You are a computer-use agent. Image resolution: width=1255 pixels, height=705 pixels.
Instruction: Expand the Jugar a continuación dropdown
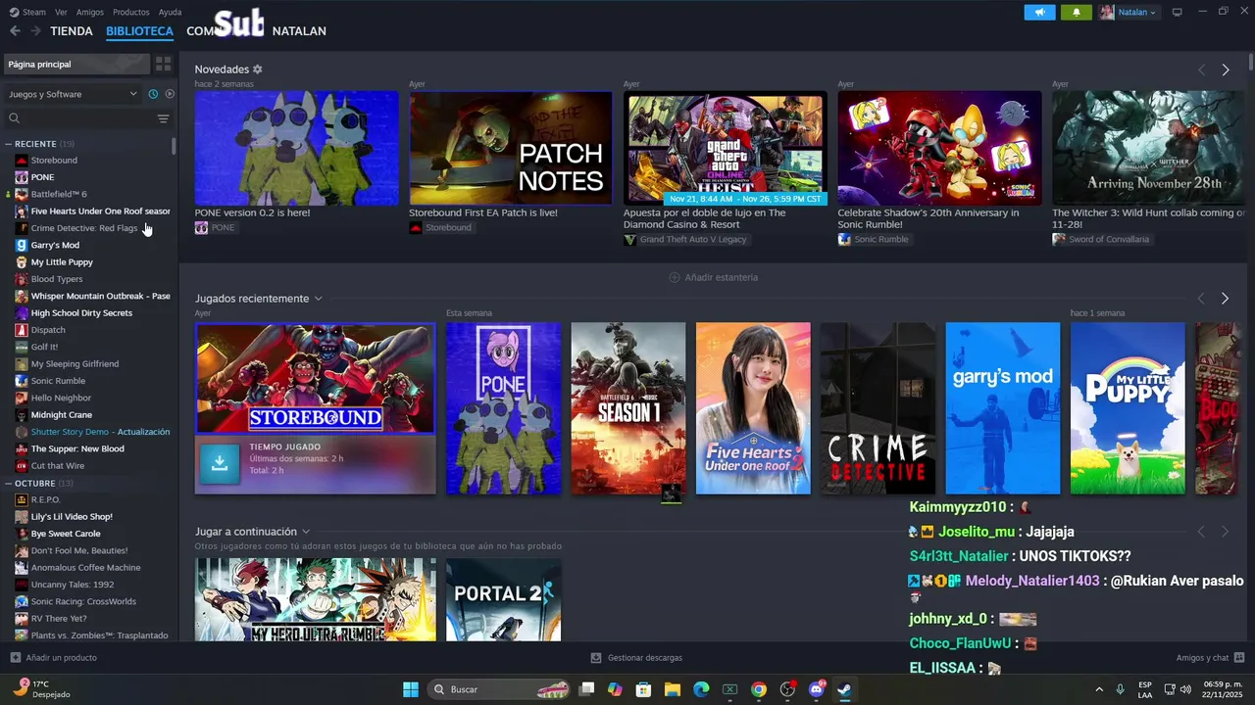(x=306, y=532)
